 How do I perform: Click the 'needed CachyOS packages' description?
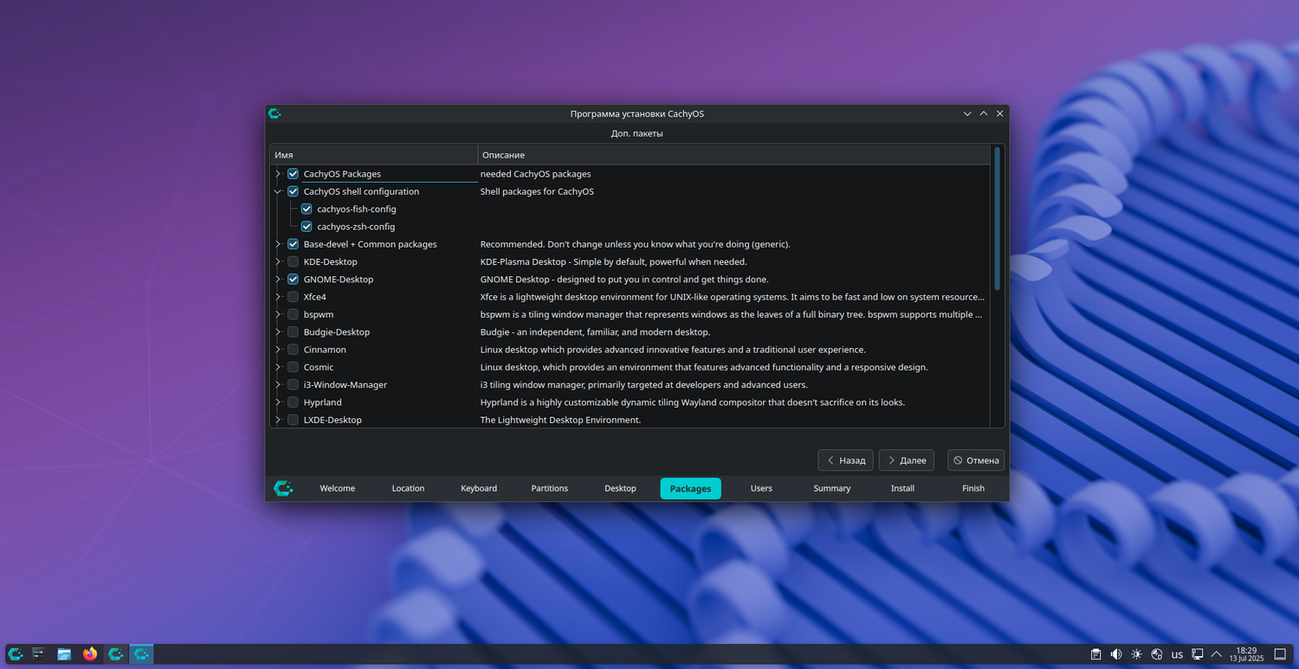(x=535, y=174)
